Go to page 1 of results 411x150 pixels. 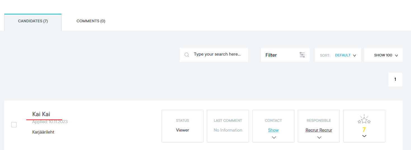click(x=395, y=80)
